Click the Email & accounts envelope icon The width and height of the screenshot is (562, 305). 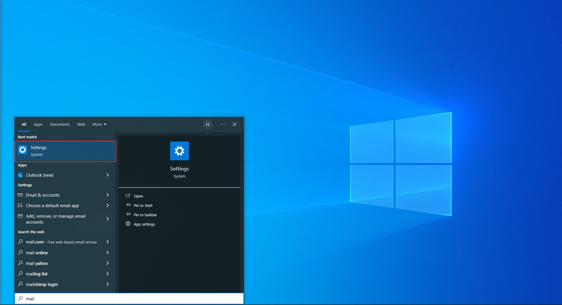point(20,195)
